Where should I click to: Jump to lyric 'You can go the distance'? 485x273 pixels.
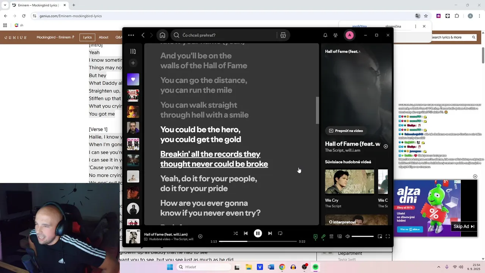tap(203, 85)
